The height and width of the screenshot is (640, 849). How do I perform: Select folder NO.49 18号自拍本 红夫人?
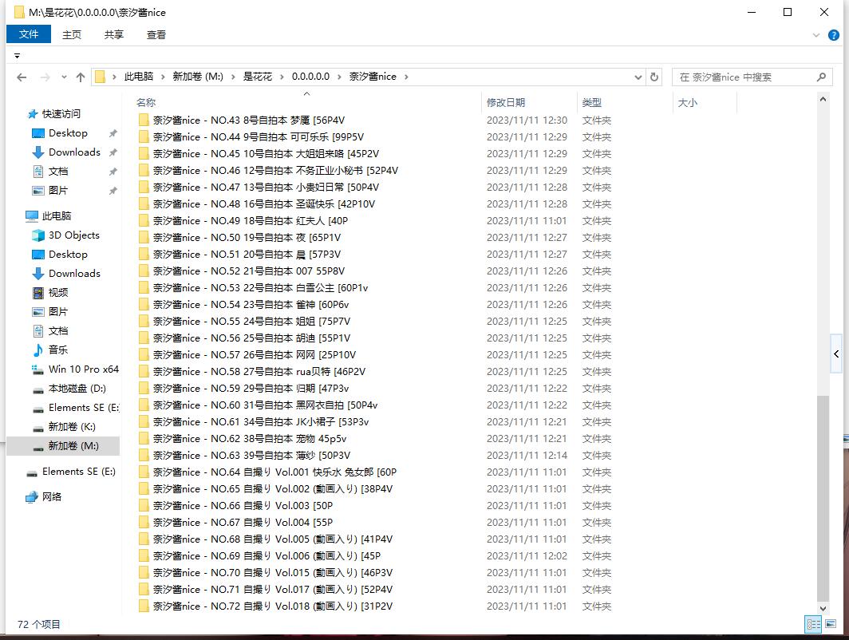click(251, 221)
